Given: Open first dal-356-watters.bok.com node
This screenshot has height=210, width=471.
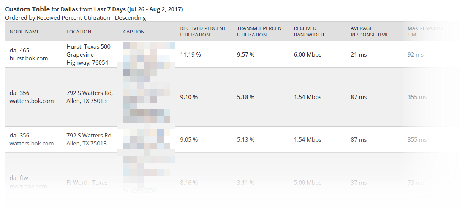Looking at the screenshot, I should click(32, 97).
